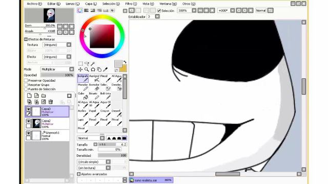Show the color wheel panel icon

(x=80, y=10)
